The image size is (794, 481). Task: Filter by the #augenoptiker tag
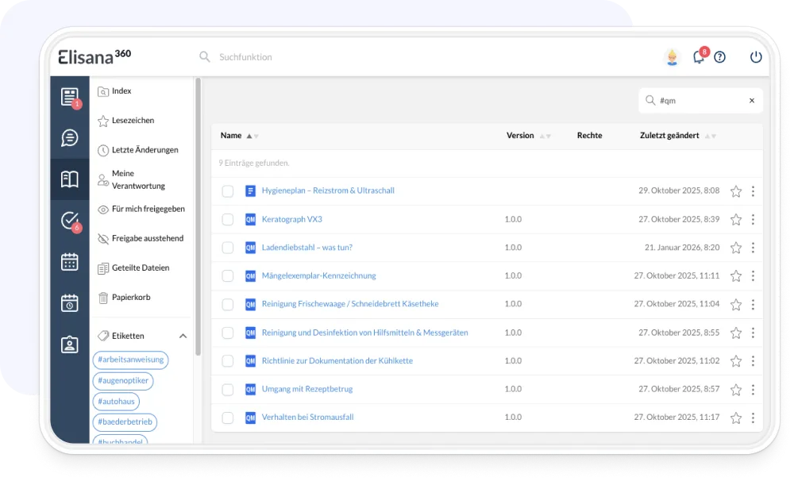(123, 380)
